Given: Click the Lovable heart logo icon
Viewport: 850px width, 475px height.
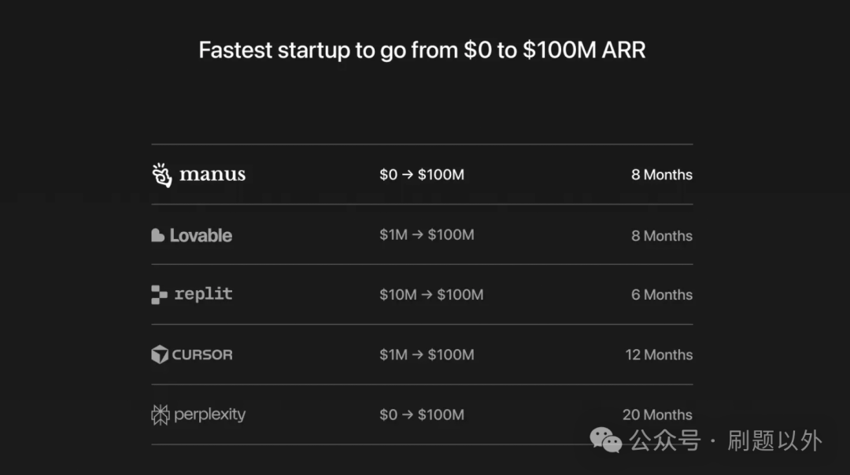Looking at the screenshot, I should [157, 235].
